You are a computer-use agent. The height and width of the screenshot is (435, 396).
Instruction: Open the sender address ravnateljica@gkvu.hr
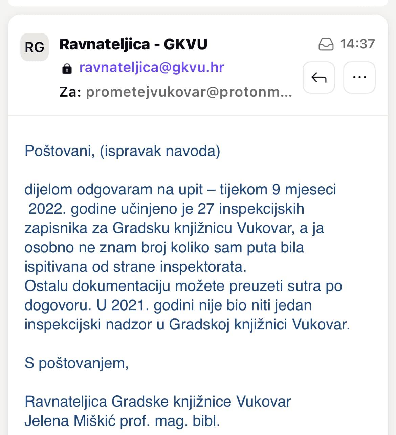coord(152,67)
